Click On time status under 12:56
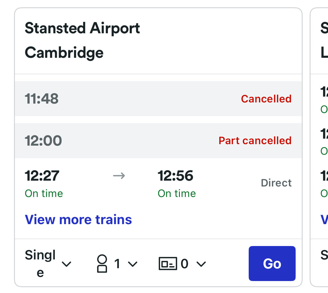 coord(177,193)
